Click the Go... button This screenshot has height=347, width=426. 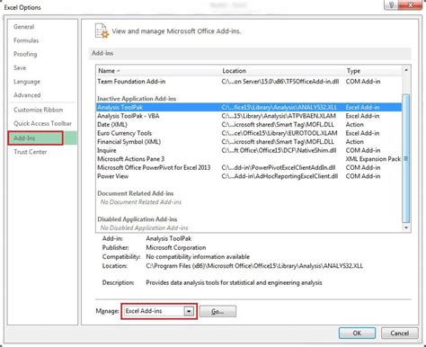(217, 312)
